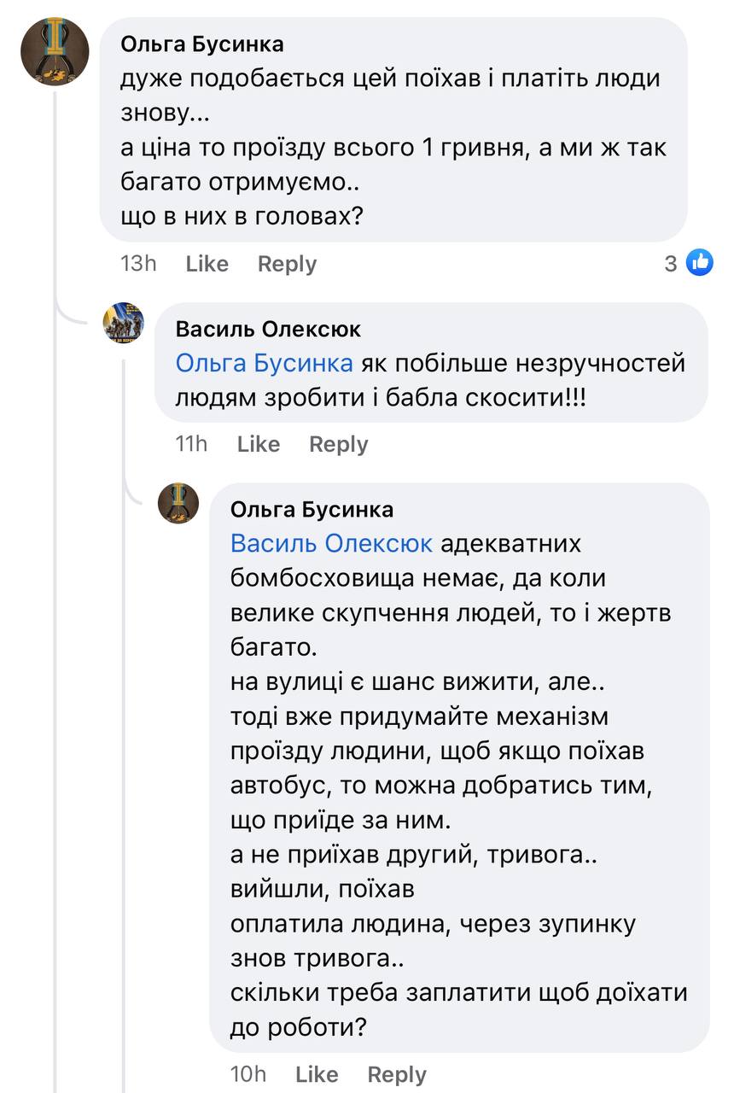The image size is (734, 1093).
Task: Click the comment text ending "що в них в головах?"
Action: pyautogui.click(x=242, y=217)
